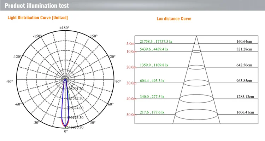Click the 963.85cm diameter label

click(245, 81)
